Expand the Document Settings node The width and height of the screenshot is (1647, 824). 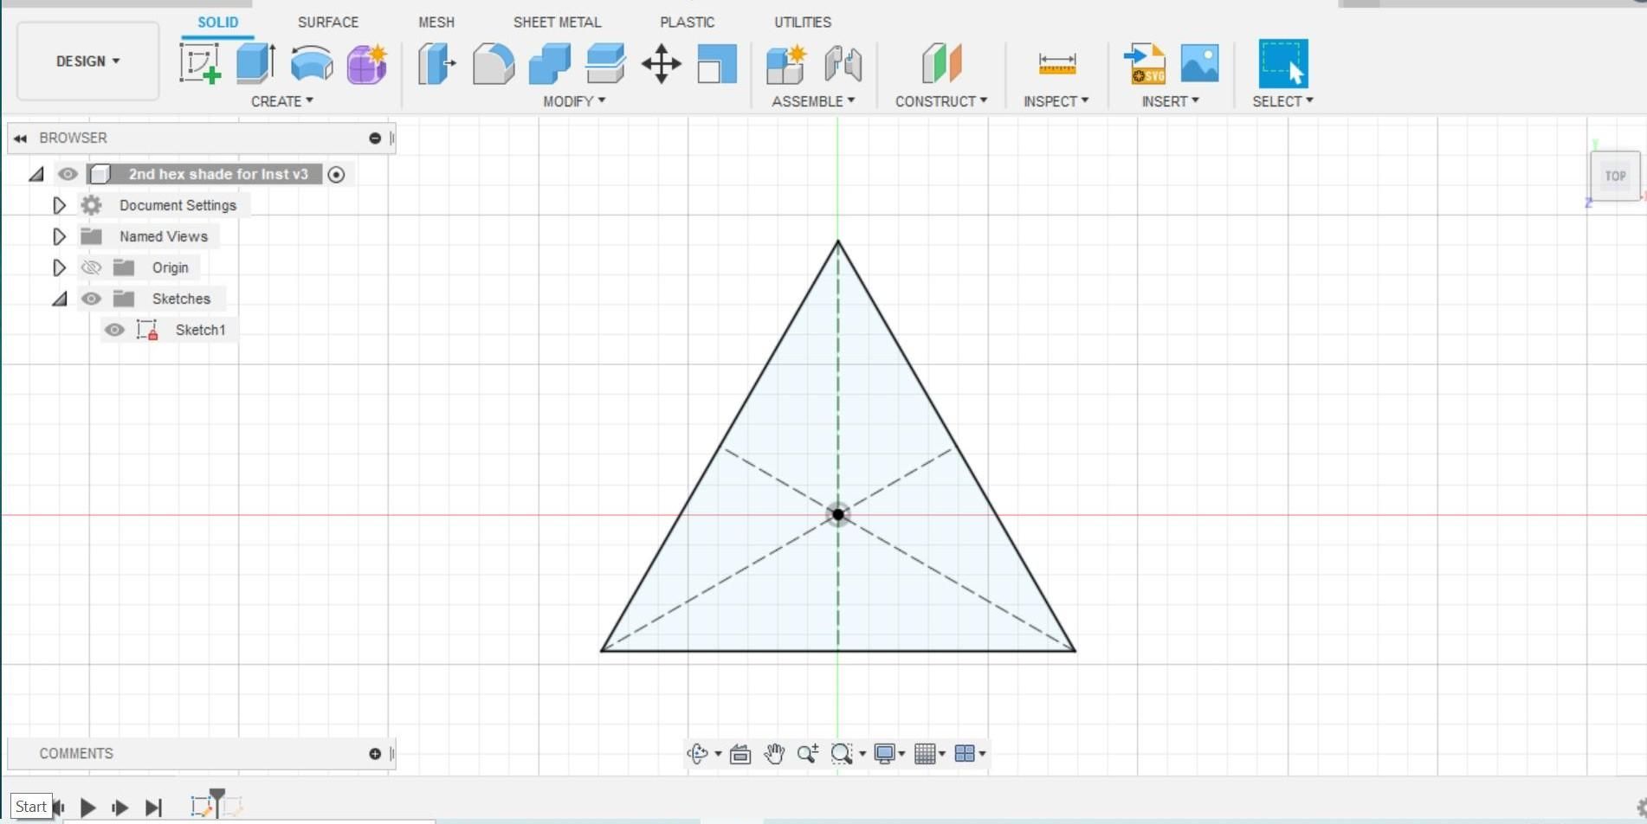[59, 205]
